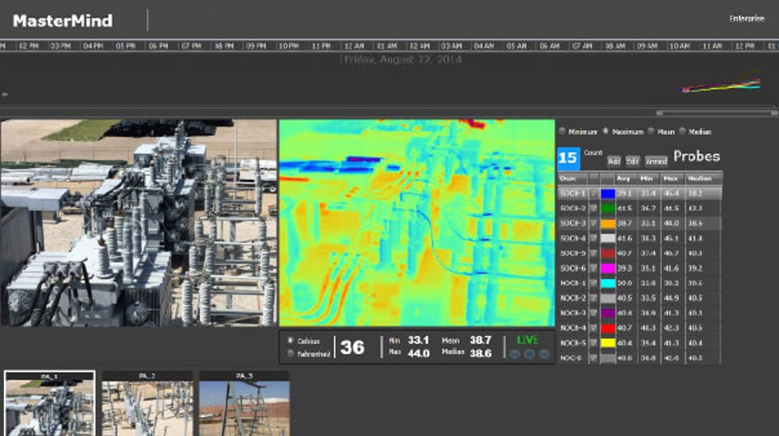
Task: Click the icon in the NOCB-4 probe row
Action: pyautogui.click(x=593, y=327)
